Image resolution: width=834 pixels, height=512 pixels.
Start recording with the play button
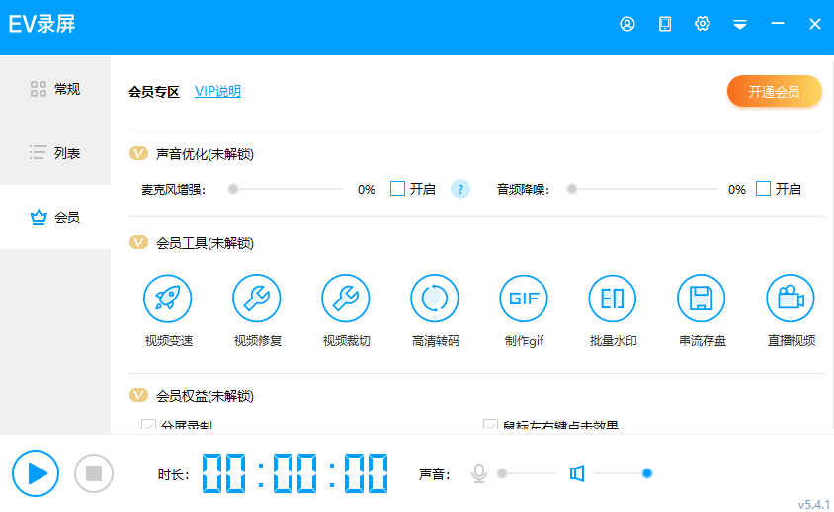(x=37, y=472)
